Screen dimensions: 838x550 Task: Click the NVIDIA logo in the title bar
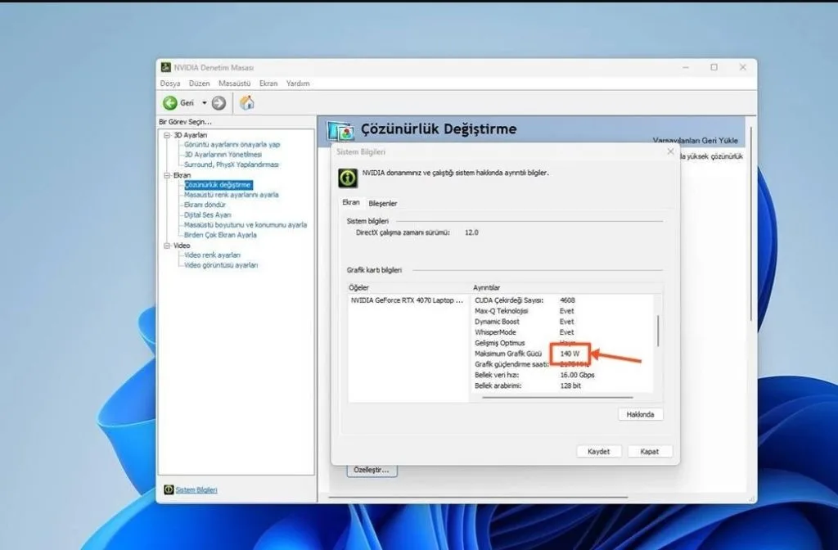coord(166,67)
